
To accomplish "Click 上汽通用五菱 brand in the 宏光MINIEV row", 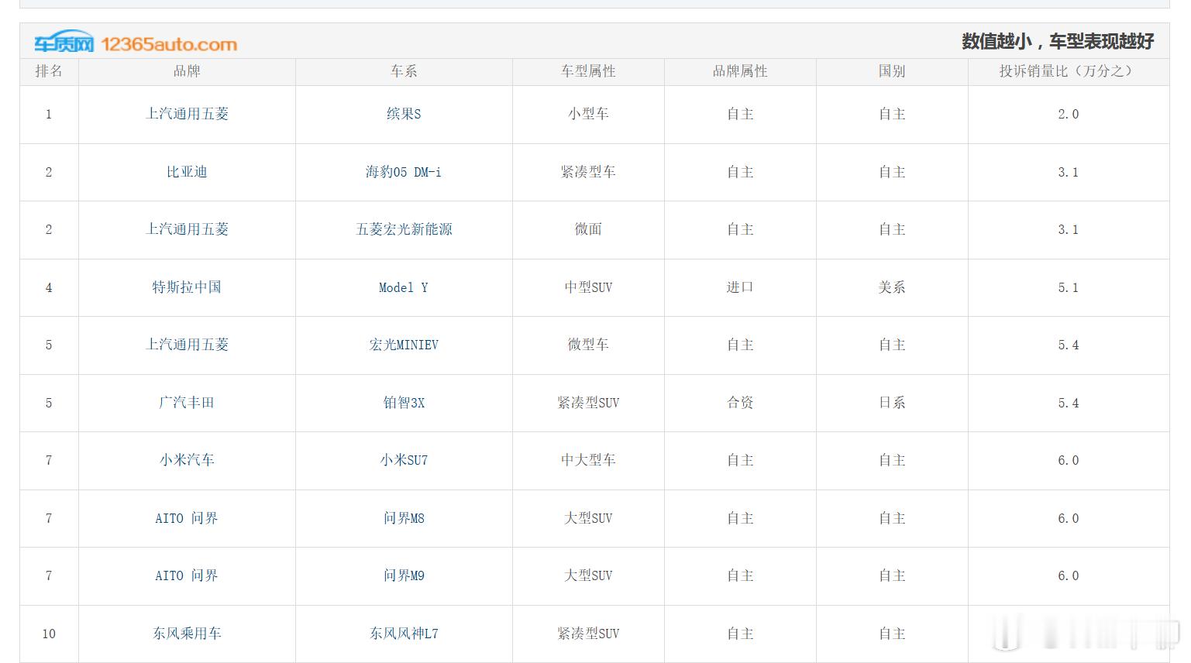I will (x=187, y=345).
